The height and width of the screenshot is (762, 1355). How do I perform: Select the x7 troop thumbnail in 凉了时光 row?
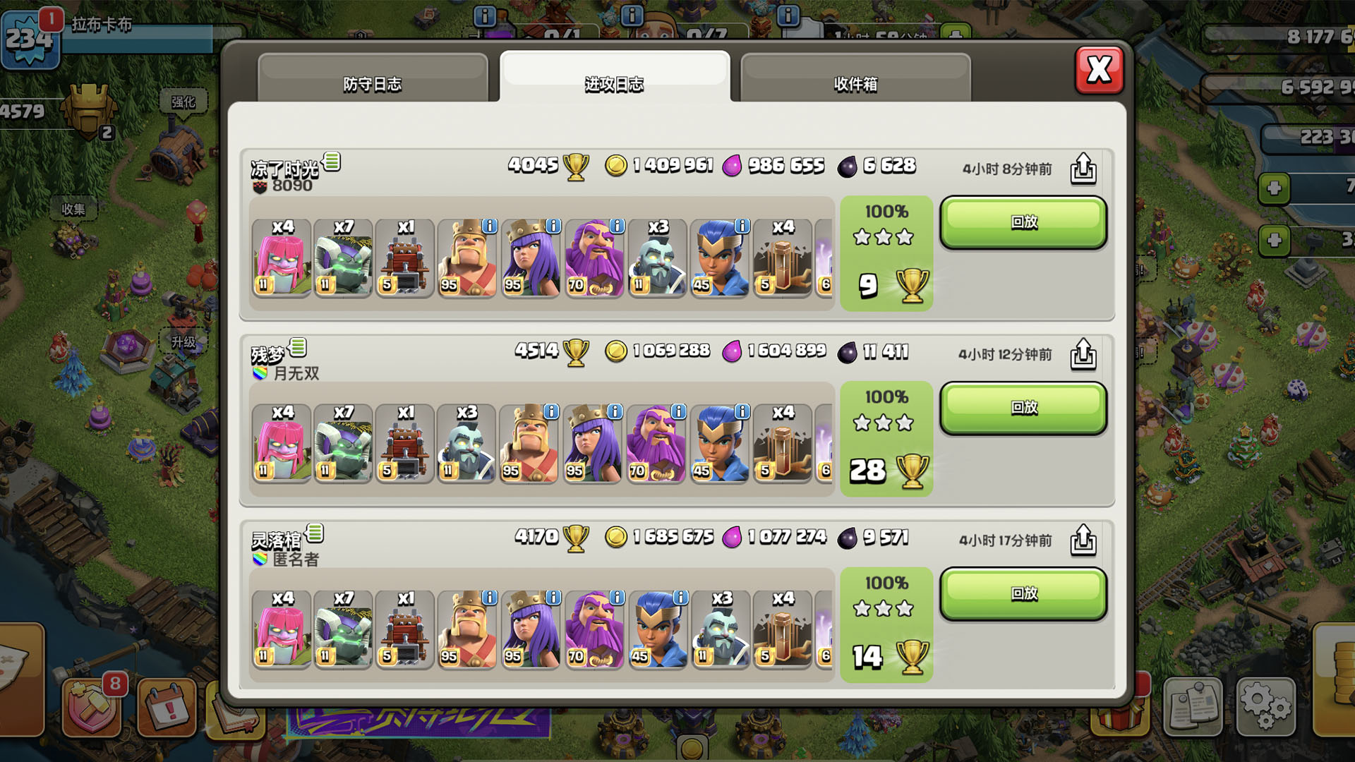343,258
